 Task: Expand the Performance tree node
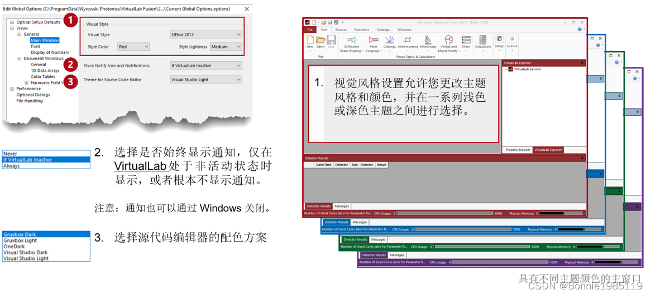tap(12, 88)
